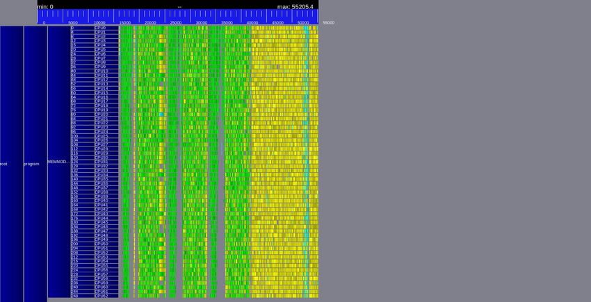591x302 pixels.
Task: Select the CPU31 row label
Action: point(106,162)
